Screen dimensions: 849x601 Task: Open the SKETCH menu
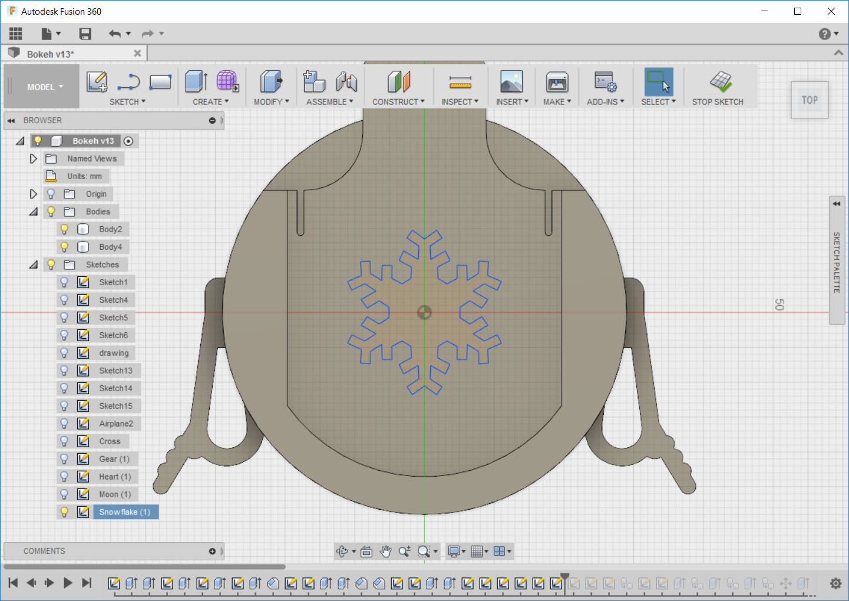point(127,102)
